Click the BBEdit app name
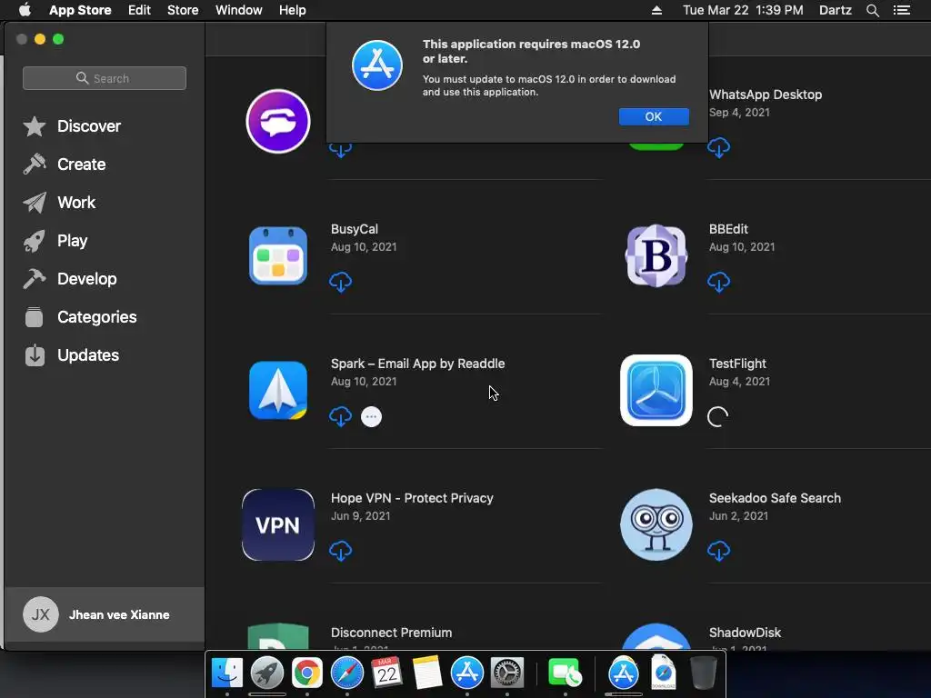 [728, 229]
